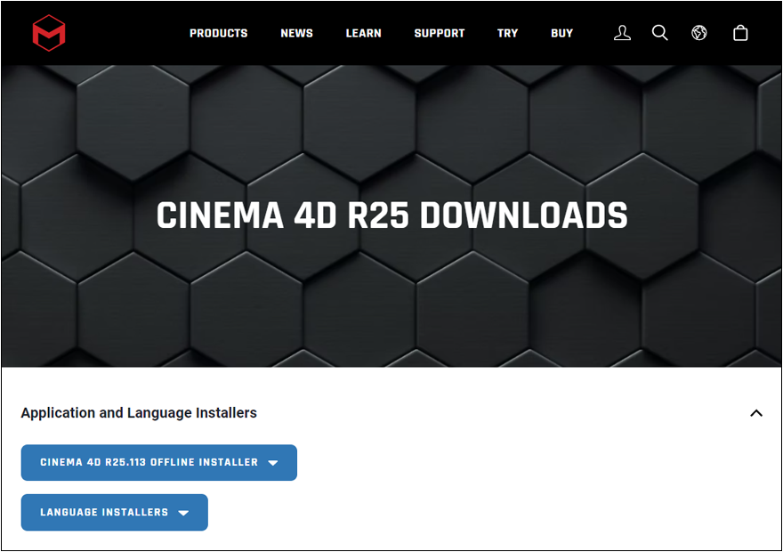This screenshot has width=783, height=552.
Task: Click Cinema 4D R25.113 Offline Installer button
Action: pyautogui.click(x=149, y=463)
